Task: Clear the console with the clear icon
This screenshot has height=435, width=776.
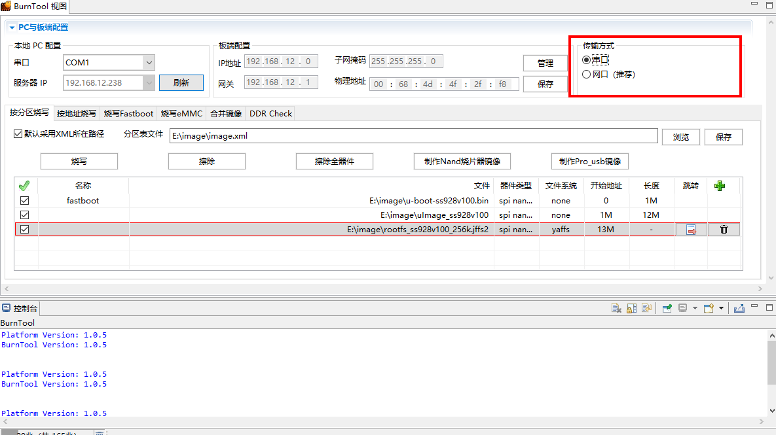Action: (616, 308)
